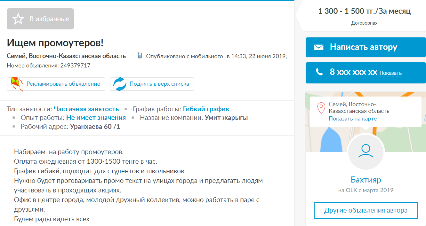Open Другие объявления автора
Image resolution: width=426 pixels, height=226 pixels.
point(366,210)
